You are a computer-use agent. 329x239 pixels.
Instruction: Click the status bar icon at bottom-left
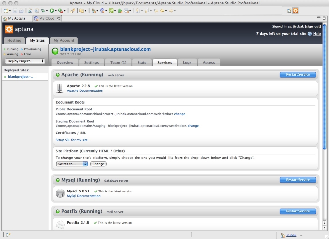pos(8,235)
